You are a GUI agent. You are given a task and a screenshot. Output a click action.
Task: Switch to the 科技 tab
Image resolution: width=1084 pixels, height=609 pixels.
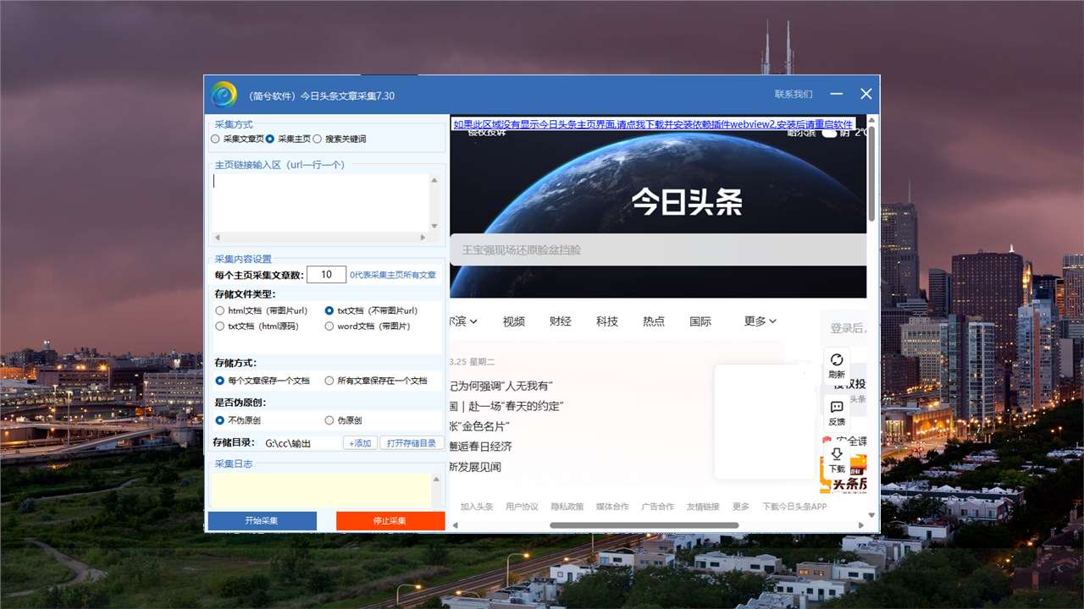pos(606,321)
